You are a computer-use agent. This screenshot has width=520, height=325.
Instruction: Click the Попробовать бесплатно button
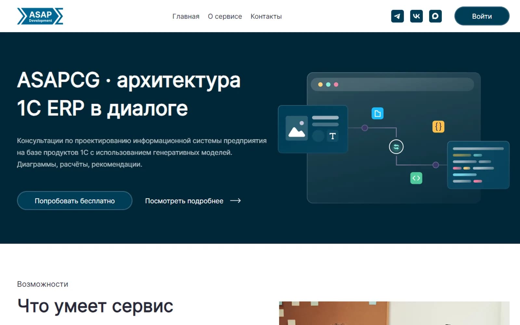[75, 201]
